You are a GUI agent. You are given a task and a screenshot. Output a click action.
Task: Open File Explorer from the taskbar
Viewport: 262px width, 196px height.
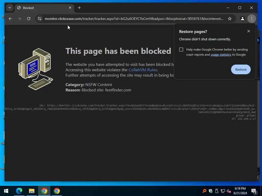pyautogui.click(x=31, y=191)
